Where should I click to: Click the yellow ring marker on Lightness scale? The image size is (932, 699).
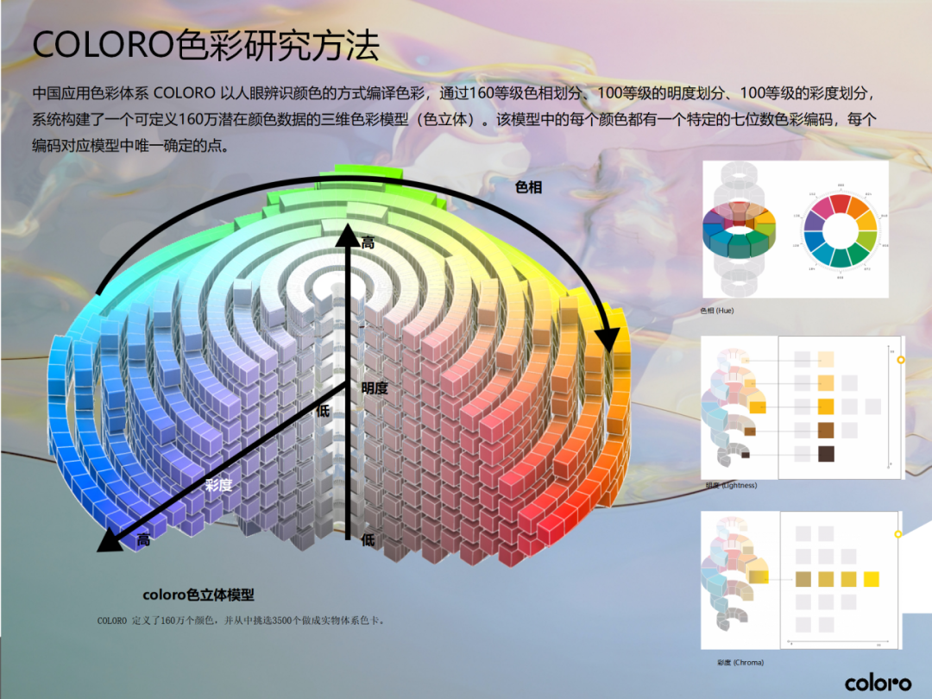[900, 360]
